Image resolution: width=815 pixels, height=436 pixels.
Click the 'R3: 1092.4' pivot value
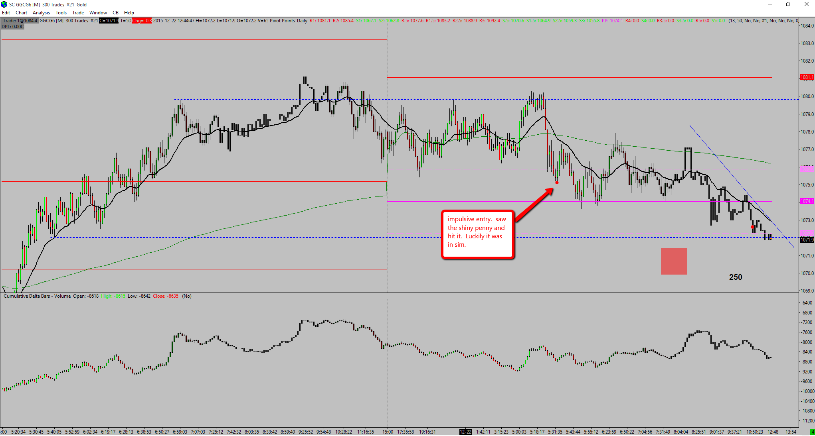coord(490,21)
